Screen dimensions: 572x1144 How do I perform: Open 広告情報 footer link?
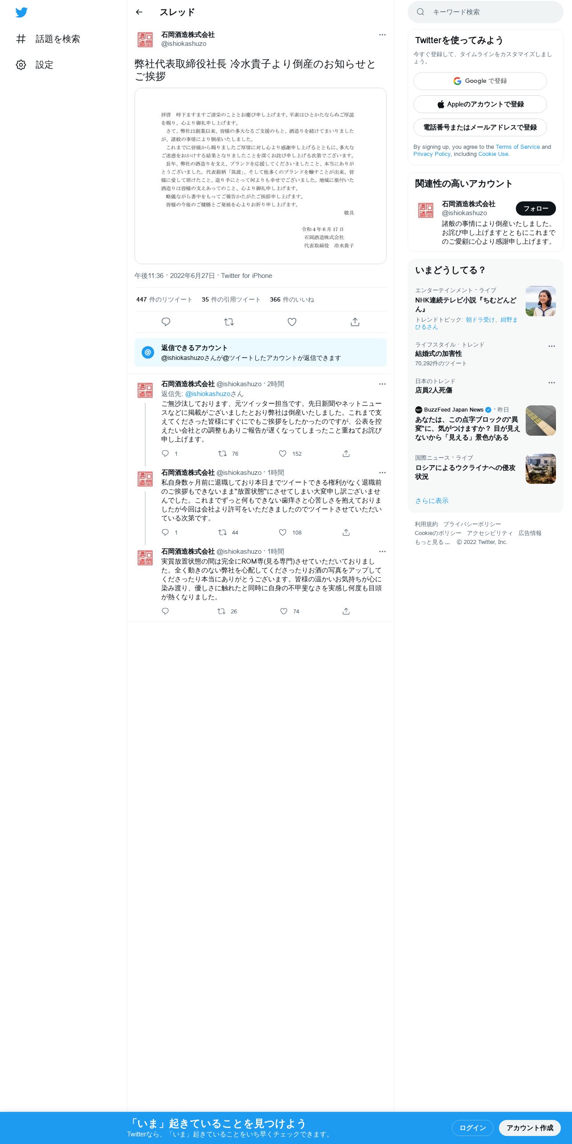[x=530, y=533]
